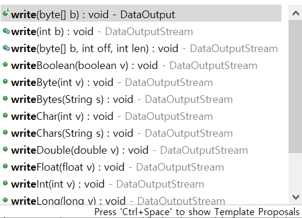The height and width of the screenshot is (218, 302).
Task: Click the scrollbar down arrow
Action: pyautogui.click(x=296, y=197)
